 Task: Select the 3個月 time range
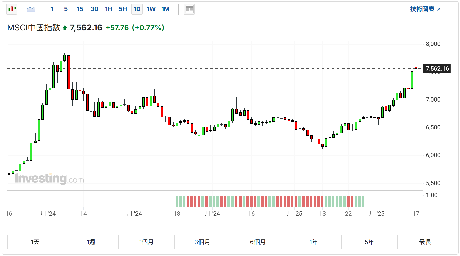202,242
